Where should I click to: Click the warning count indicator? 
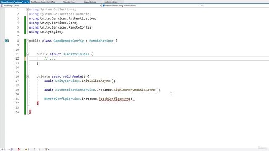pos(27,149)
